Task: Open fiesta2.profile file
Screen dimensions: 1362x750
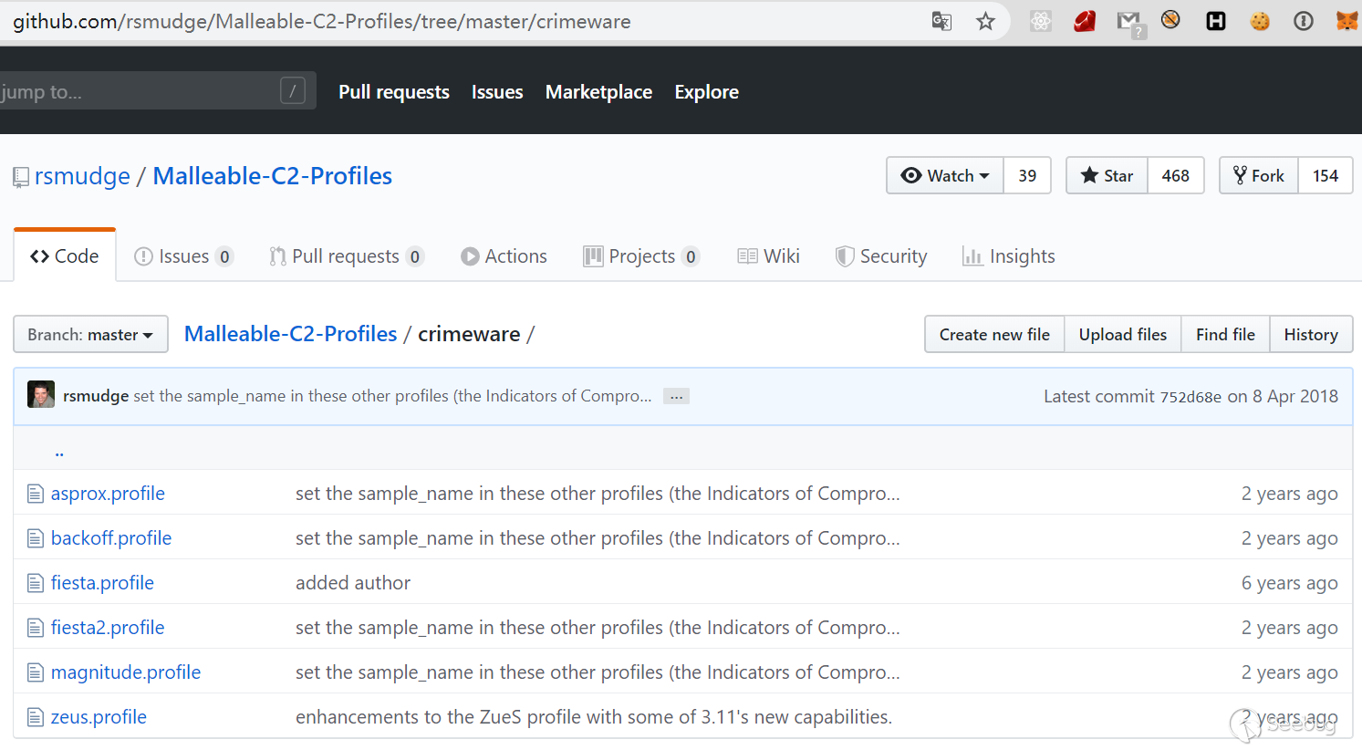Action: pos(108,628)
